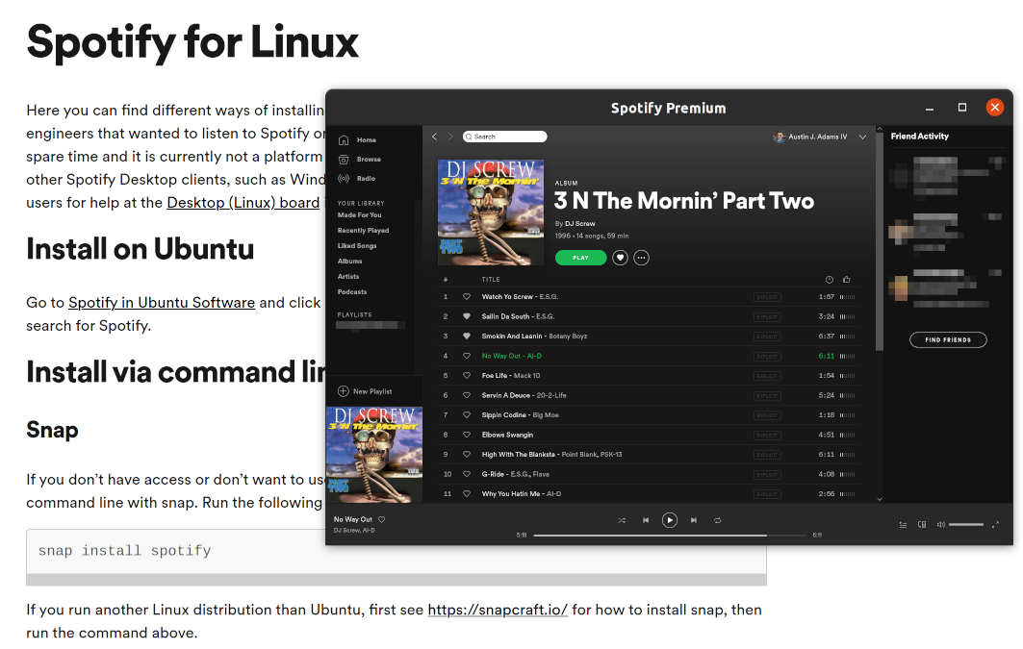This screenshot has width=1023, height=649.
Task: Unlike Sailin Da South using its heart
Action: coord(467,316)
